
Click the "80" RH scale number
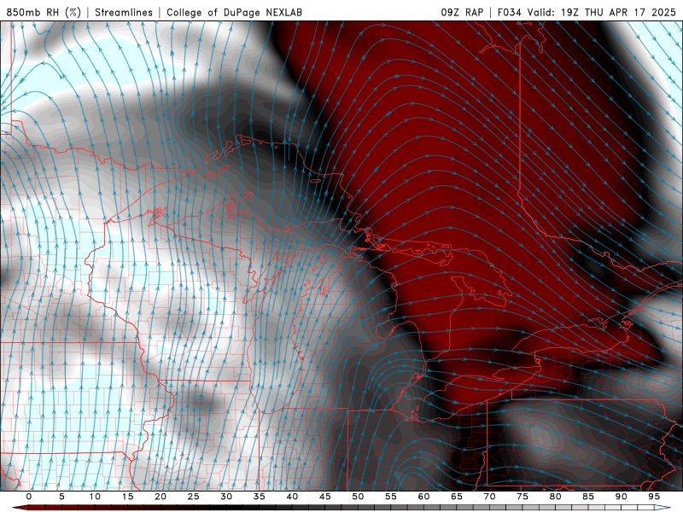(x=556, y=497)
